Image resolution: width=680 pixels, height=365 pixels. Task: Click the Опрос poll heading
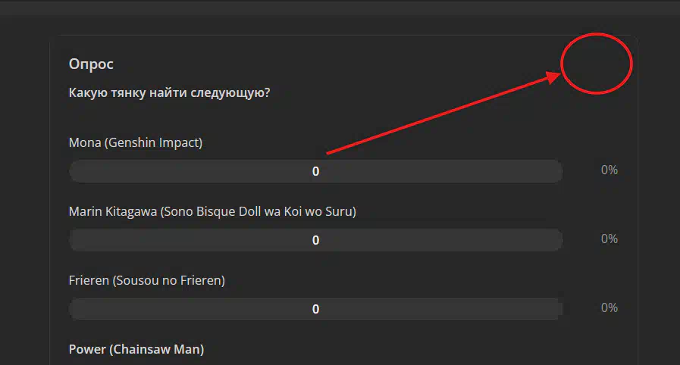[91, 64]
